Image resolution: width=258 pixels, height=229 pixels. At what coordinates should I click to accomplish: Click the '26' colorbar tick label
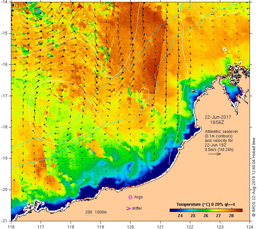206,216
